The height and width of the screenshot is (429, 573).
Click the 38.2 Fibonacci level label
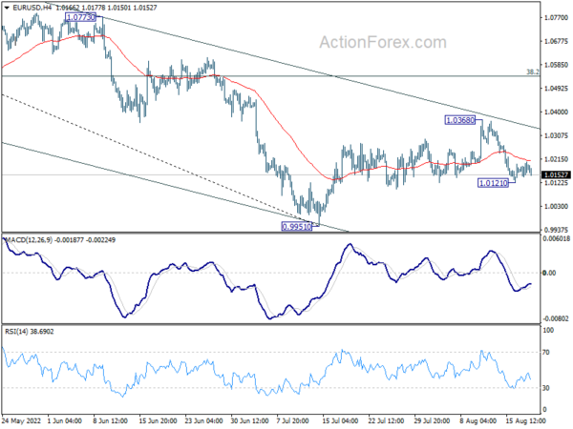[x=533, y=72]
